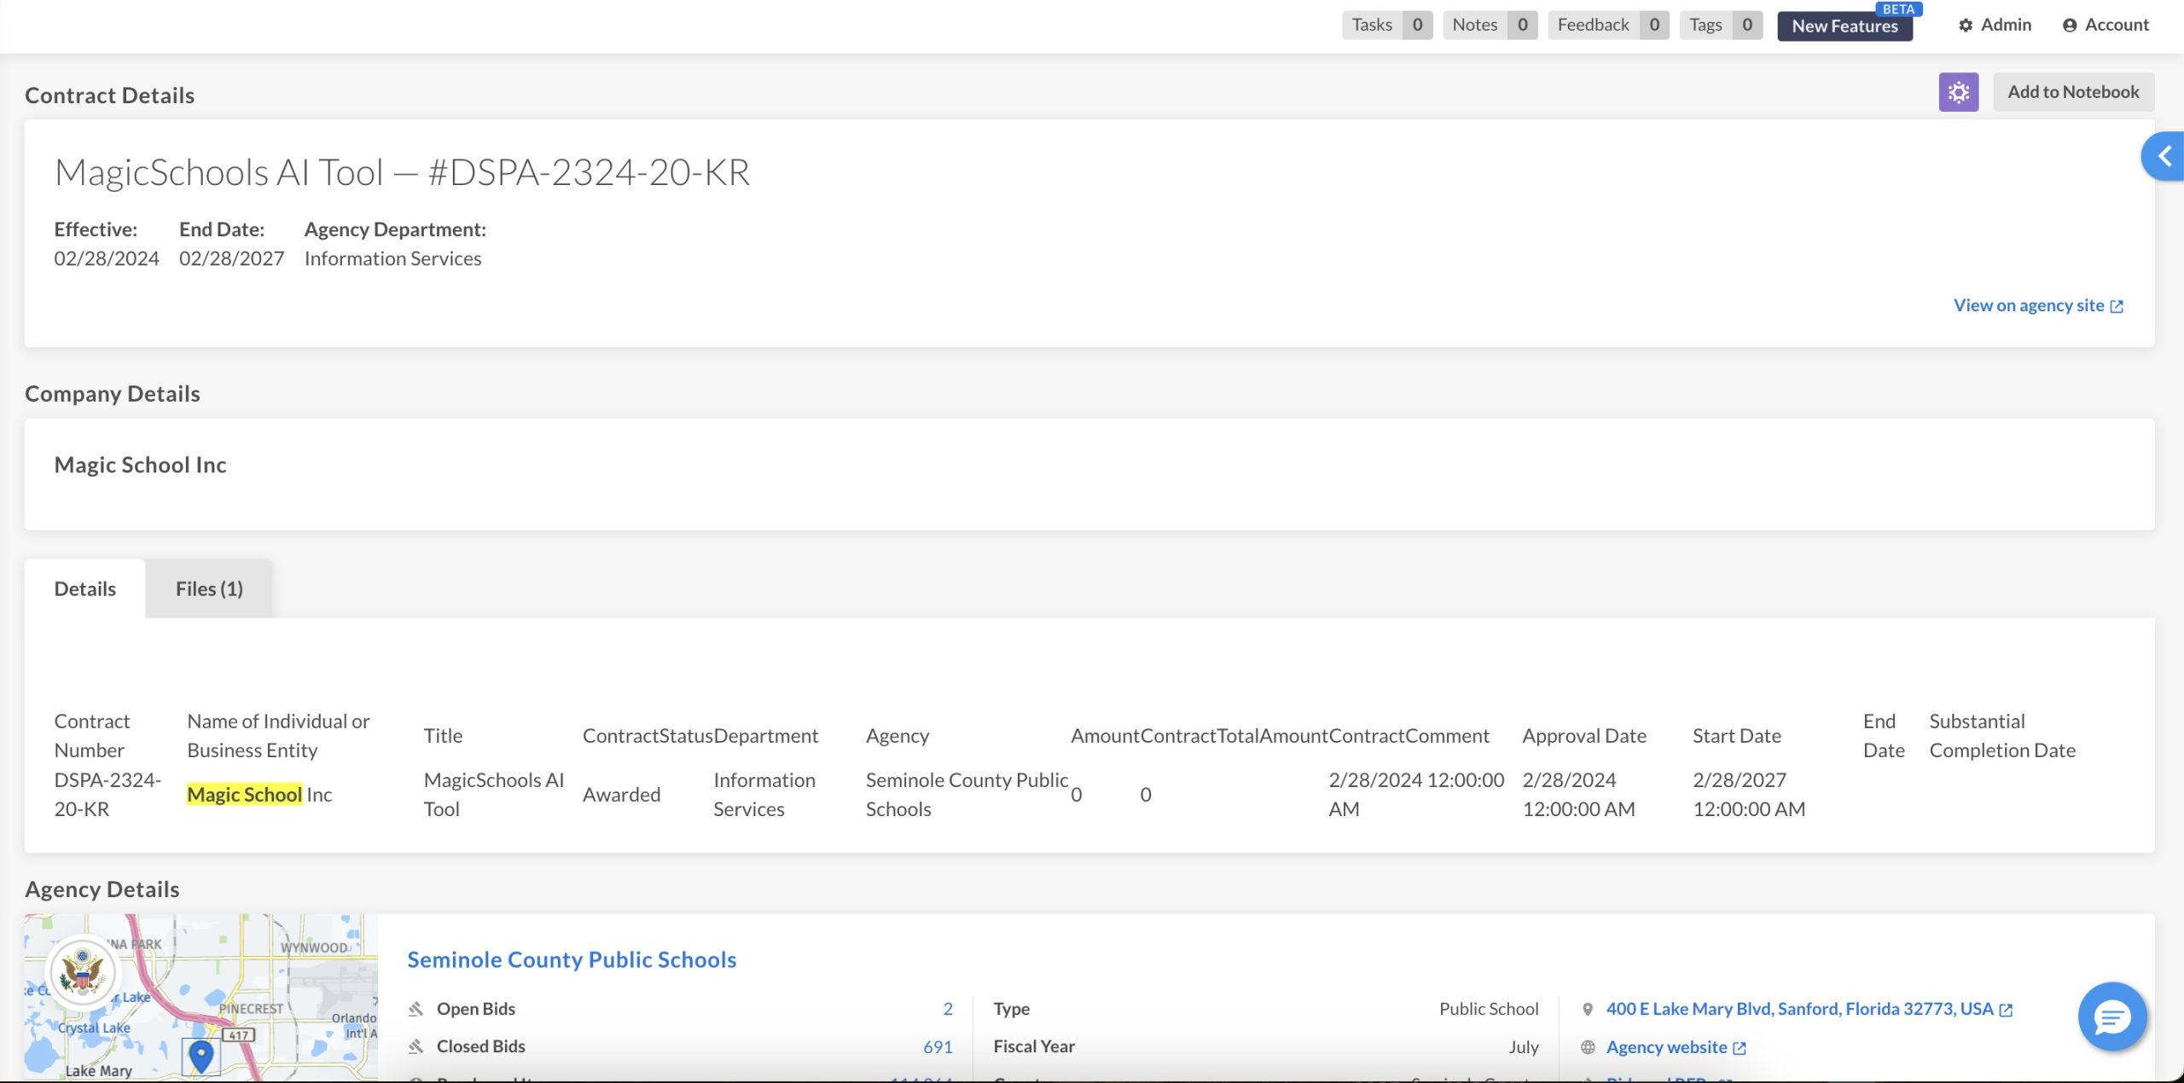Click the purple gear settings icon
The image size is (2184, 1083).
1958,92
